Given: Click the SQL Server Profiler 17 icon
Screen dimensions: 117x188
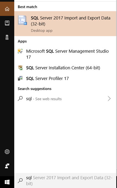Looking at the screenshot, I should (20, 78).
